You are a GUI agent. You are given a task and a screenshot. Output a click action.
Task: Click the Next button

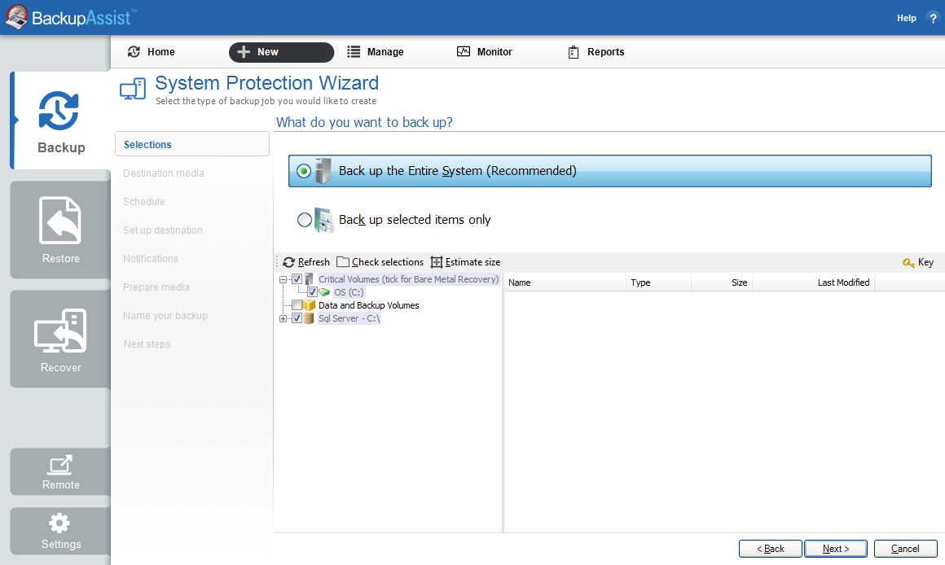pos(835,549)
